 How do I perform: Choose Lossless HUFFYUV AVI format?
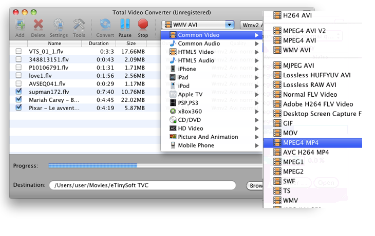click(312, 75)
